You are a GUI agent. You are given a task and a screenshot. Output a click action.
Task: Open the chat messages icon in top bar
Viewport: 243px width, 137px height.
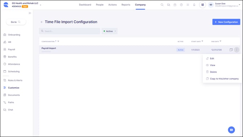(x=168, y=5)
